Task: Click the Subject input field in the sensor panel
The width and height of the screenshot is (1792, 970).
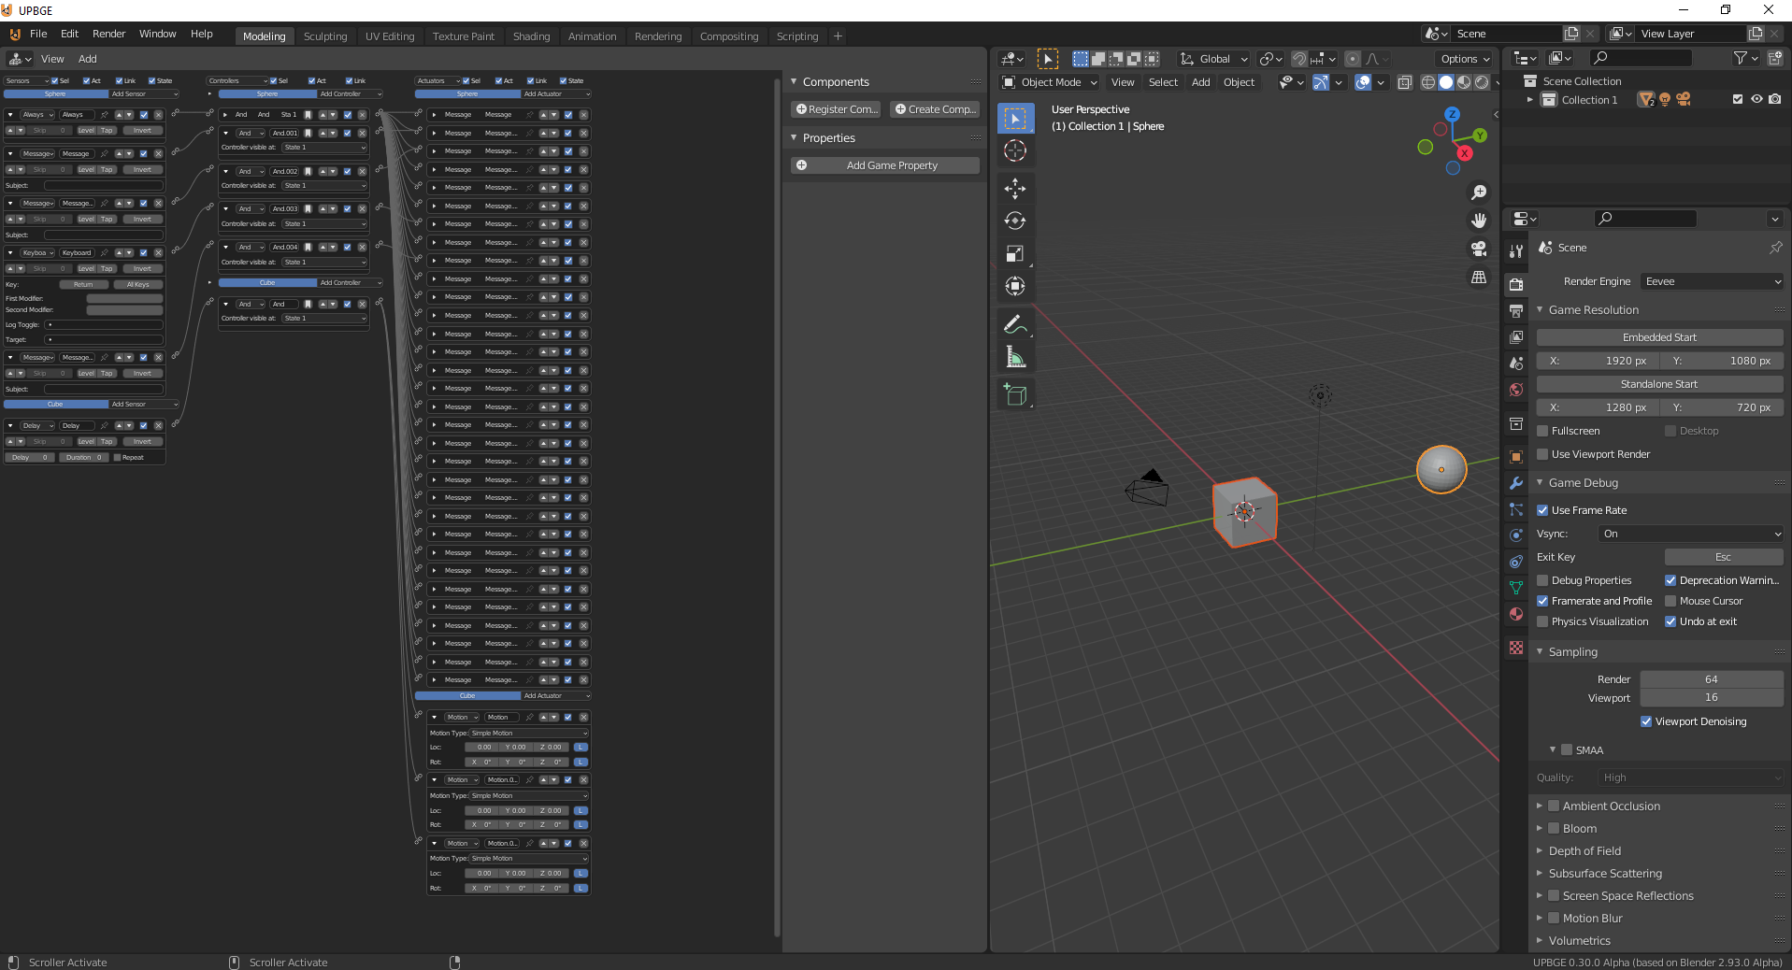Action: pyautogui.click(x=103, y=185)
